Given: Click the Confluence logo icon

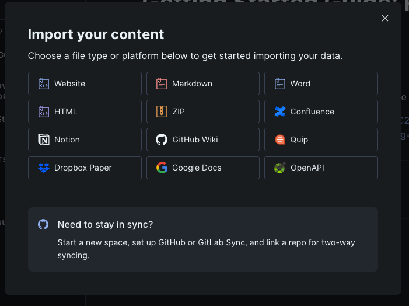Looking at the screenshot, I should tap(280, 112).
